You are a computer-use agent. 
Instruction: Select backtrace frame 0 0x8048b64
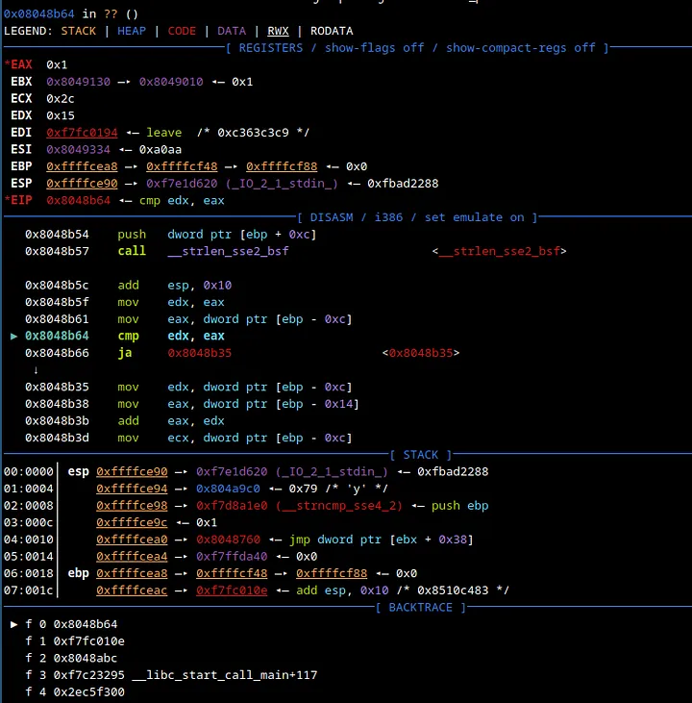(72, 624)
